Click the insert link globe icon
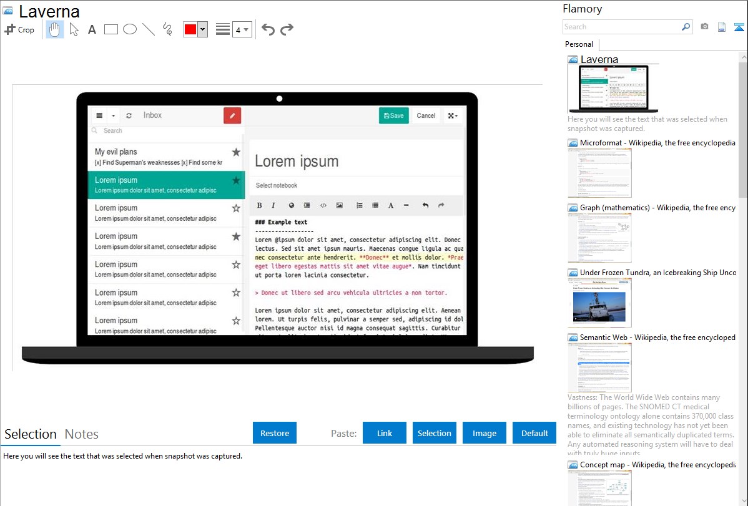Screen dimensions: 748x506 tap(292, 205)
